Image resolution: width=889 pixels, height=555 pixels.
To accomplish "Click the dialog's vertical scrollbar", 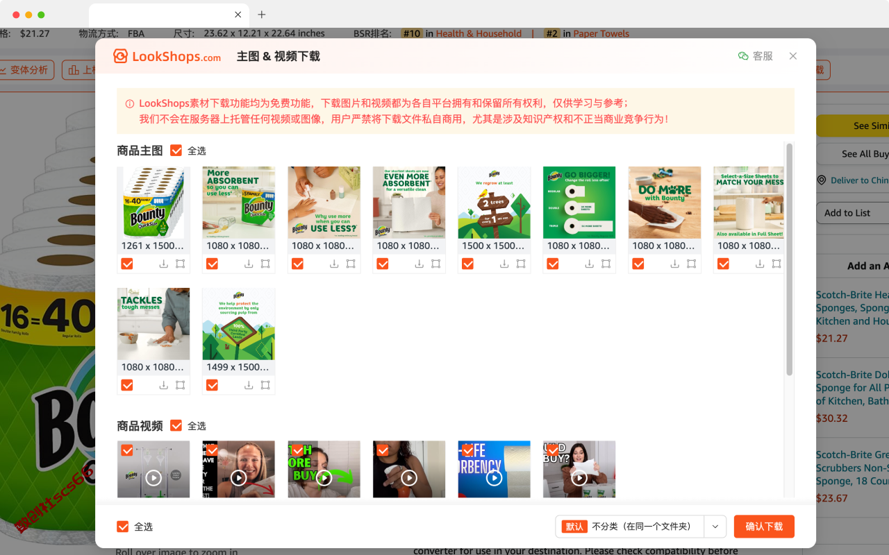I will pyautogui.click(x=789, y=259).
